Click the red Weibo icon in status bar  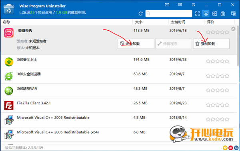click(231, 148)
